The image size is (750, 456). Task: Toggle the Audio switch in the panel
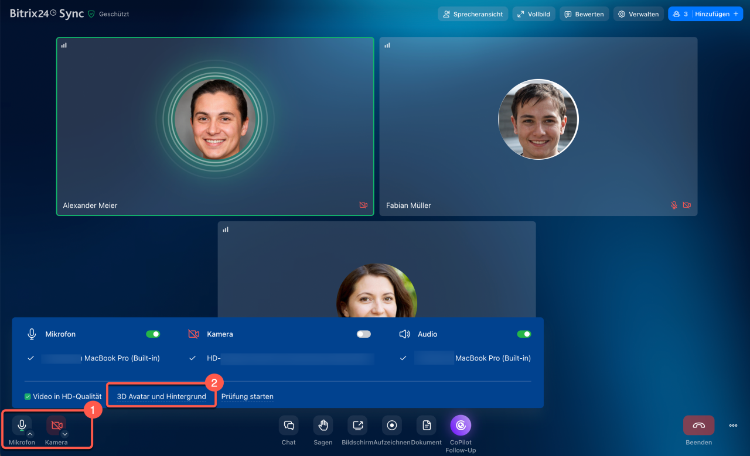524,334
